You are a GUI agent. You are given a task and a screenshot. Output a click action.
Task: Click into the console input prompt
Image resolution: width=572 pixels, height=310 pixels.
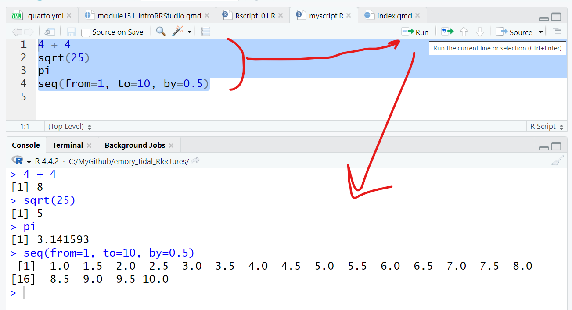(176, 293)
